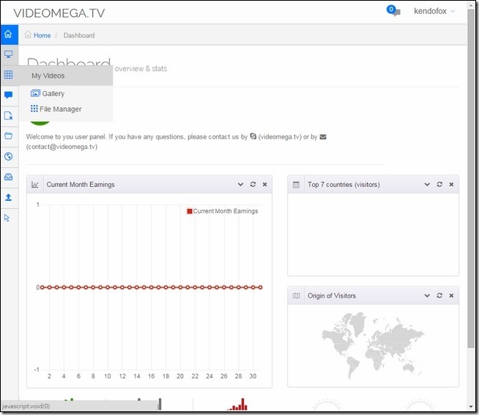Click the file with X sidebar icon

[9, 116]
